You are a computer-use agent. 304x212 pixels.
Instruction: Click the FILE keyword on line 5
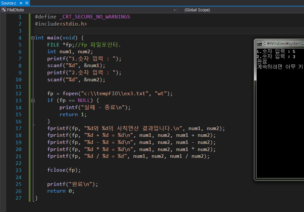[53, 45]
